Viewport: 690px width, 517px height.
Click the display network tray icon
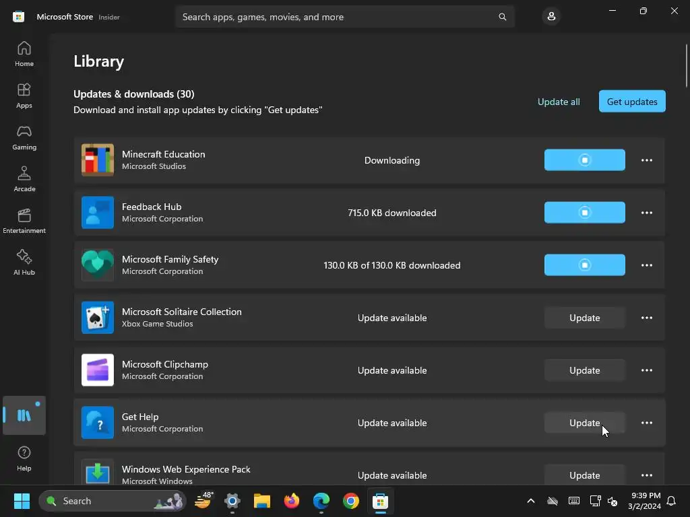(x=595, y=501)
